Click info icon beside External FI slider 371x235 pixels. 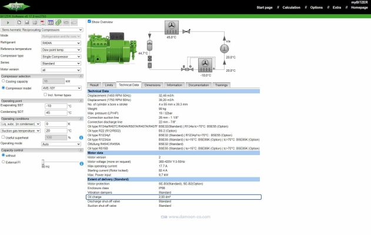click(x=81, y=162)
